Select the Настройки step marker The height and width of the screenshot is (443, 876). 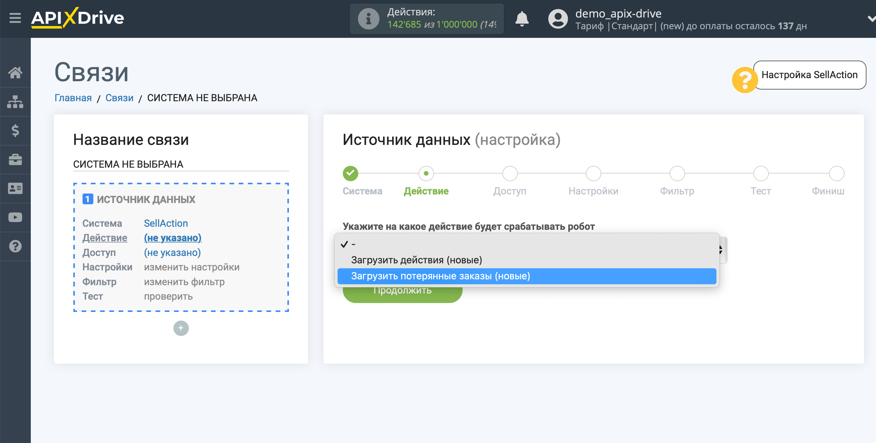click(x=594, y=174)
